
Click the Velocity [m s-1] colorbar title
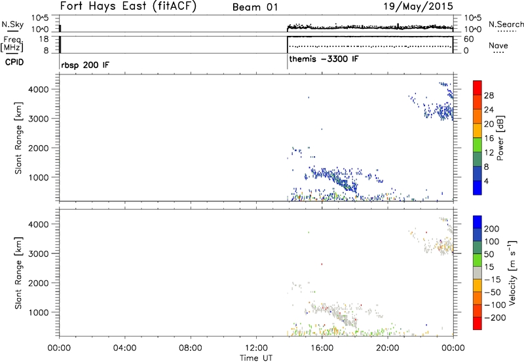512,272
